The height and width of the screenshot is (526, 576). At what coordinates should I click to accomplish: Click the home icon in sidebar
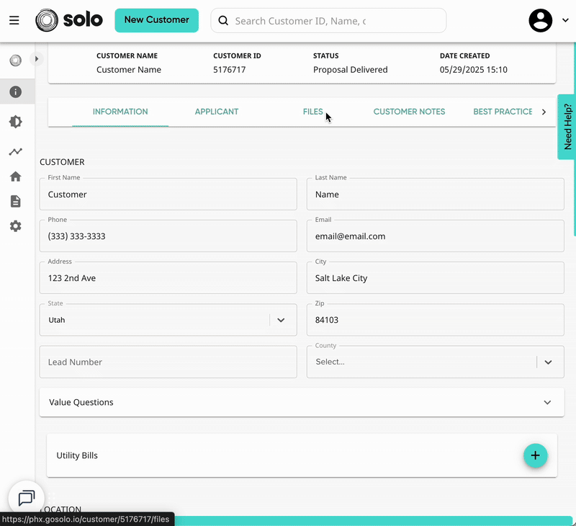(x=15, y=177)
